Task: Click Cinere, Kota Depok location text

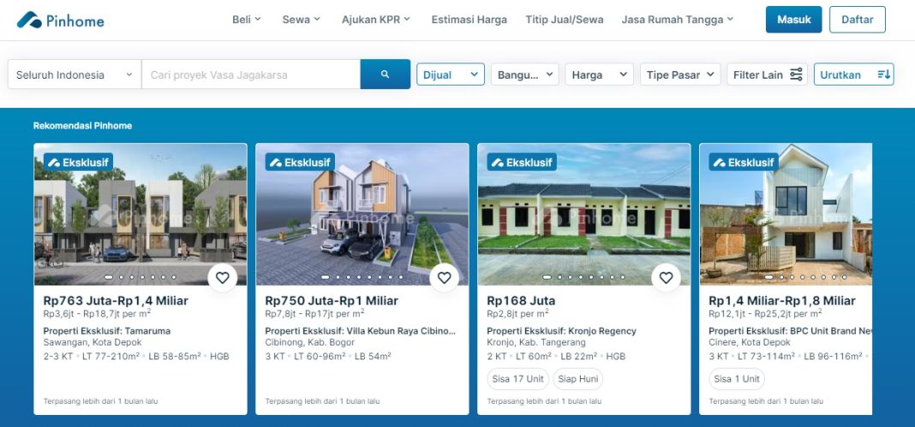Action: [750, 342]
